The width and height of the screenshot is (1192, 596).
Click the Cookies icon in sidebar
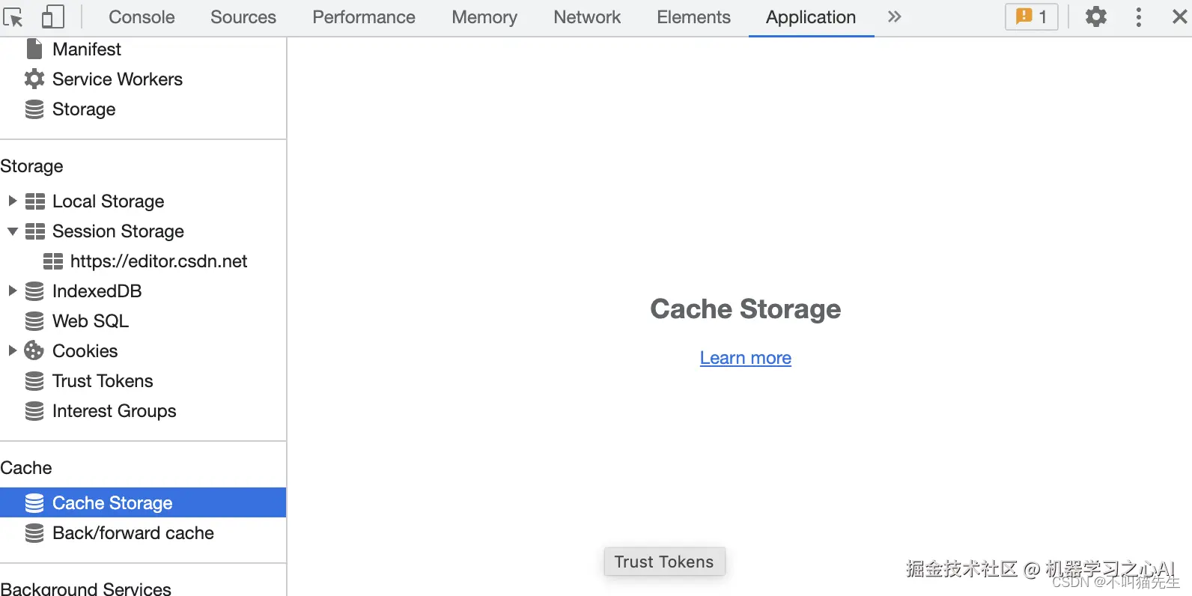(x=34, y=351)
